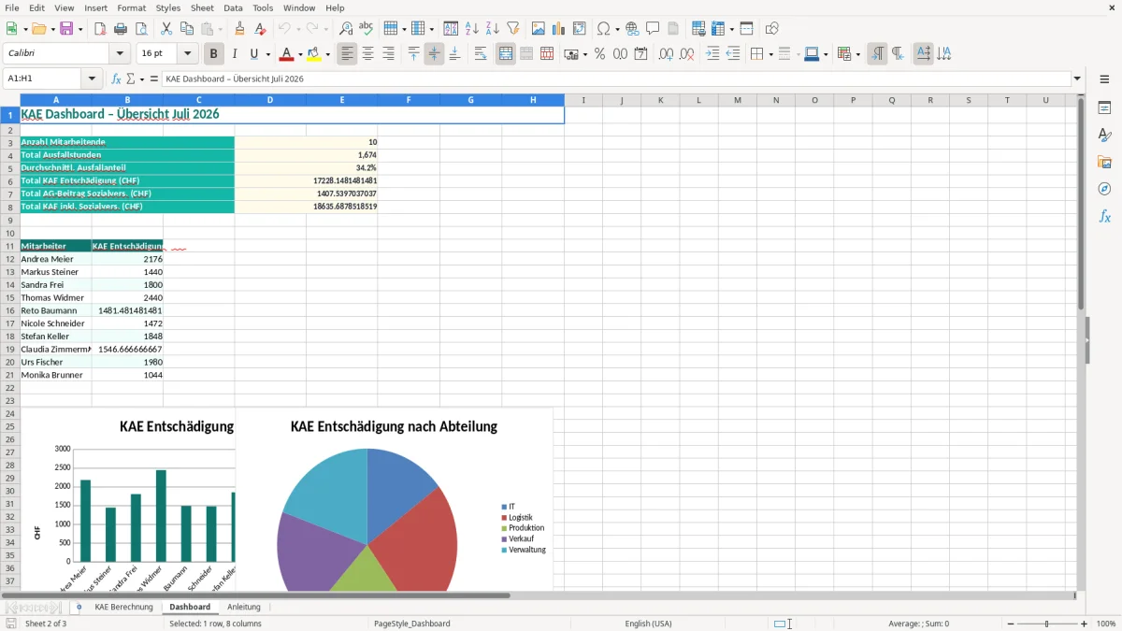
Task: Toggle Wrap Text
Action: click(x=480, y=54)
